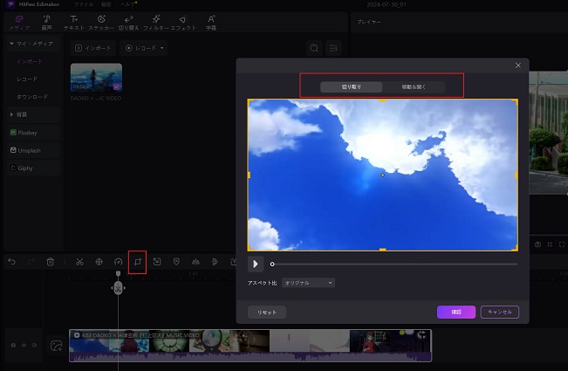Open the レコード record dropdown
568x371 pixels.
(144, 48)
